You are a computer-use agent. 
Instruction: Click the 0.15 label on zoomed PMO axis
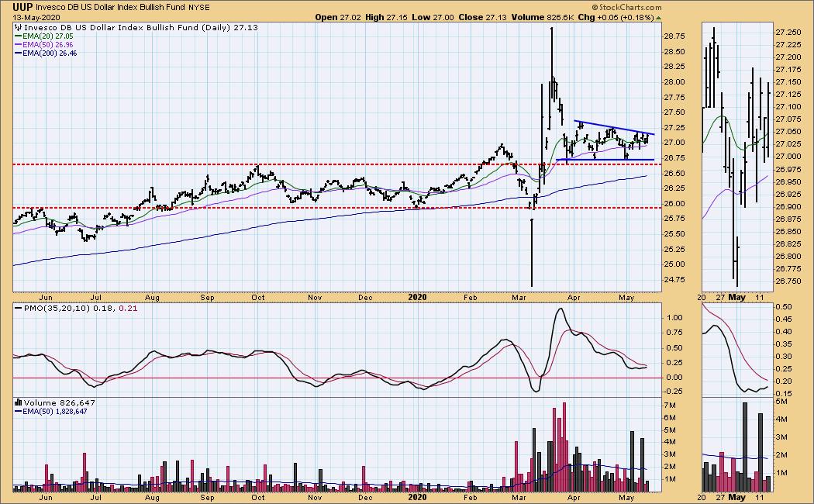click(784, 393)
